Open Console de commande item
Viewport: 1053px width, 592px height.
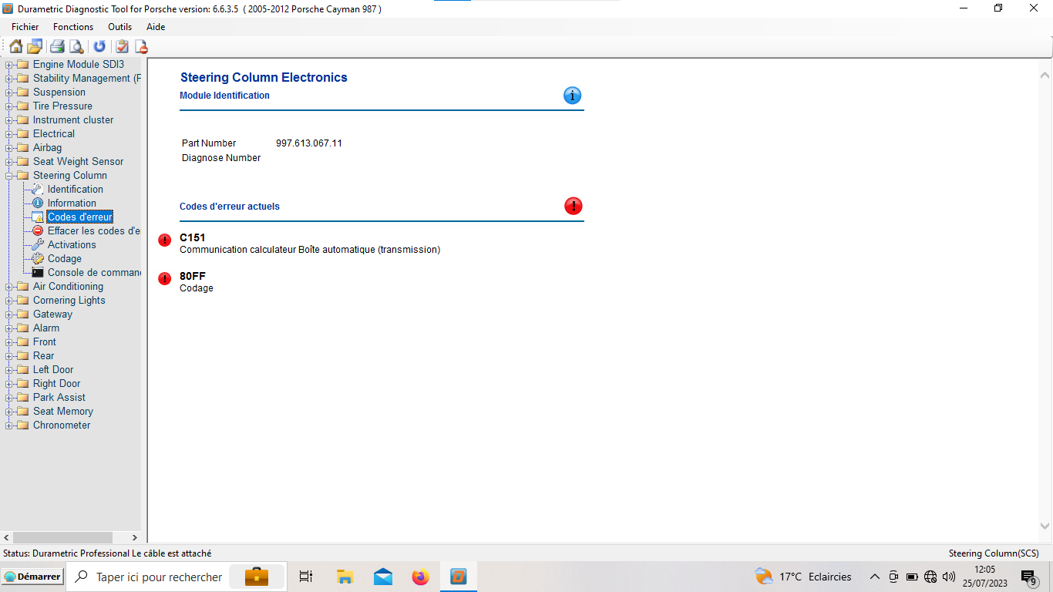(x=93, y=272)
